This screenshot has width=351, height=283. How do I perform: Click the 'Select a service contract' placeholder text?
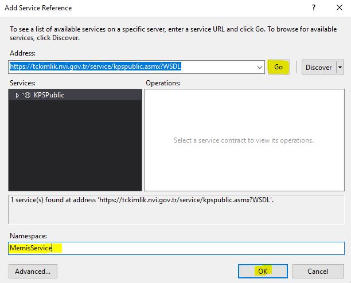pyautogui.click(x=244, y=140)
